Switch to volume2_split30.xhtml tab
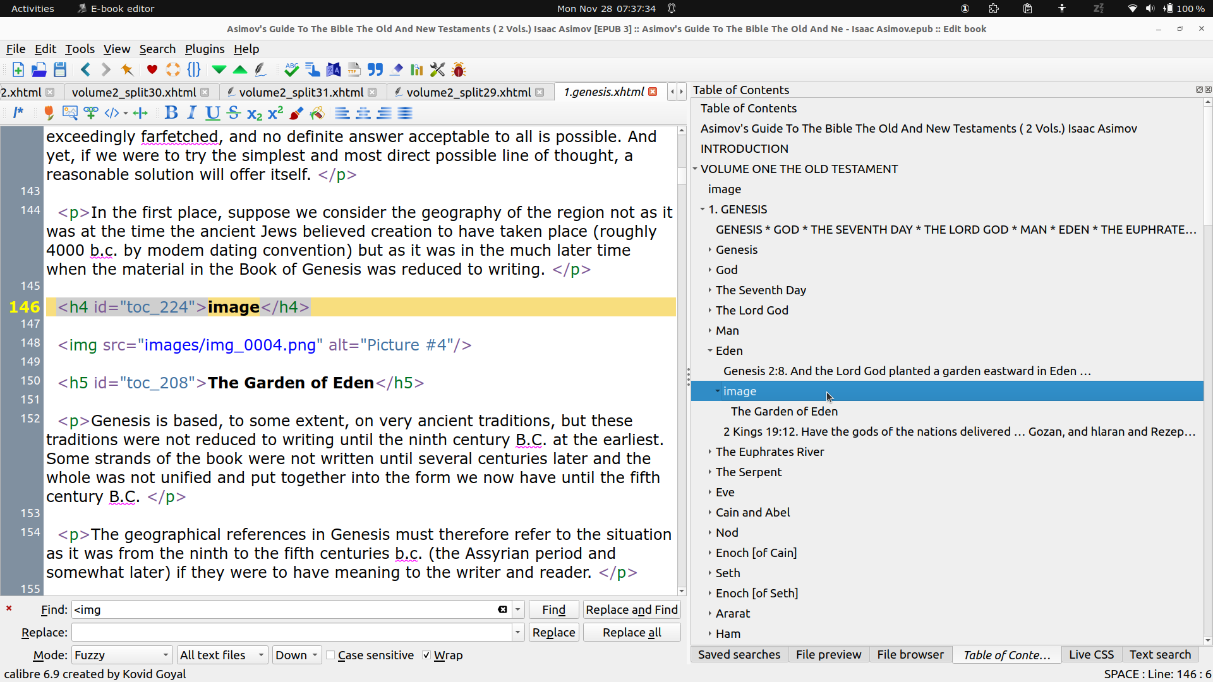 point(134,92)
